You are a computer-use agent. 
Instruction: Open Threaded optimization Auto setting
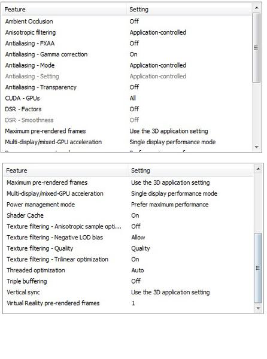[x=138, y=270]
